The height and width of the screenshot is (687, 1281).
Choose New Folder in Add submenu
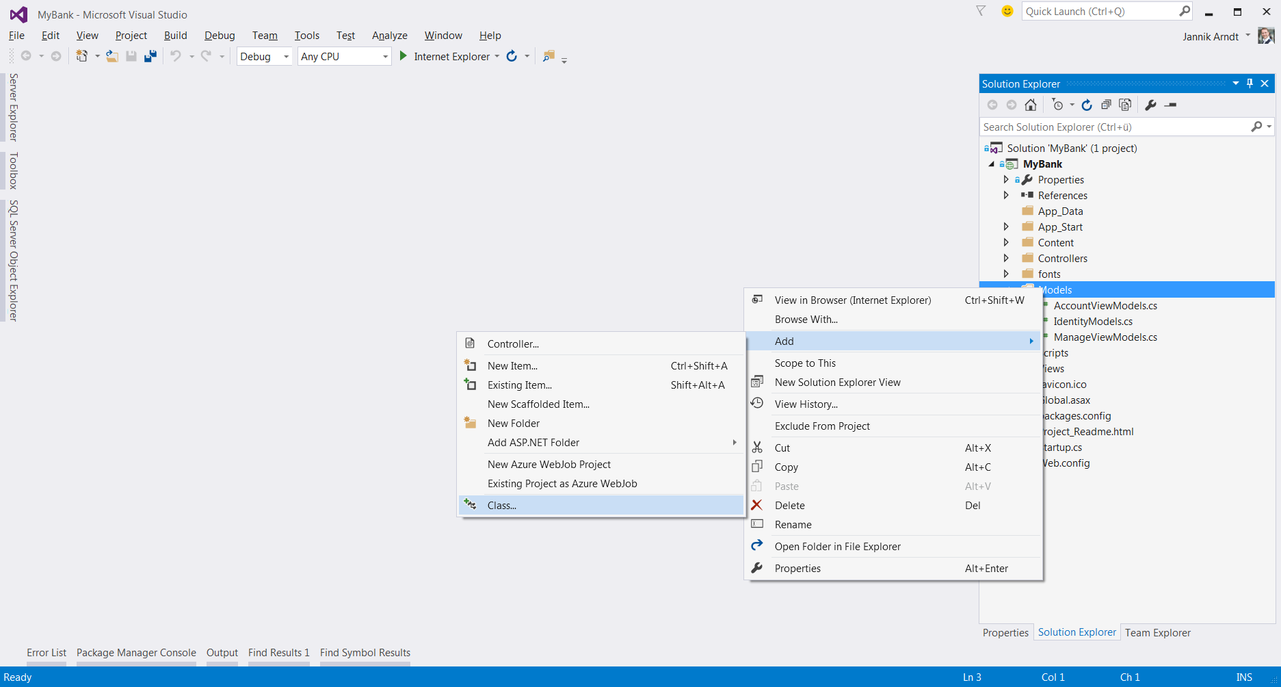tap(601, 423)
